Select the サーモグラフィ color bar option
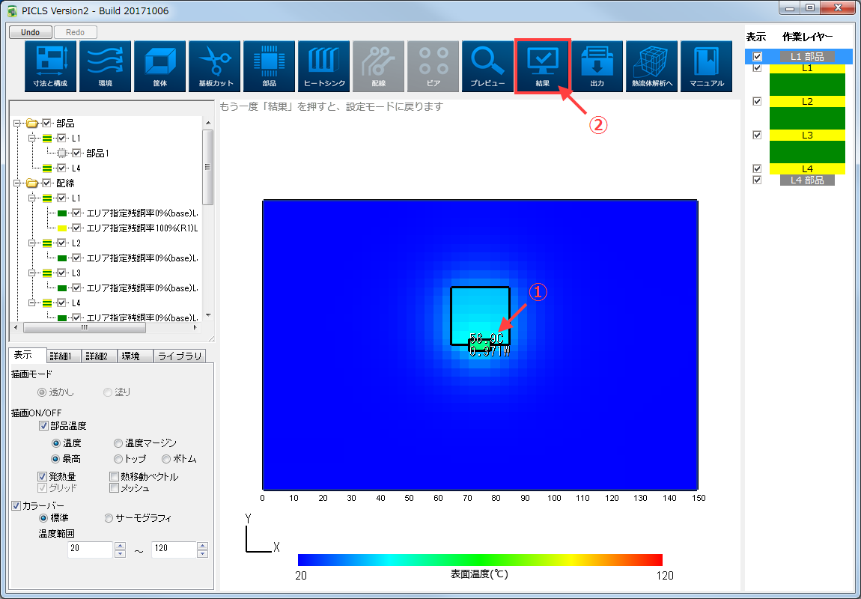The width and height of the screenshot is (861, 599). point(109,518)
